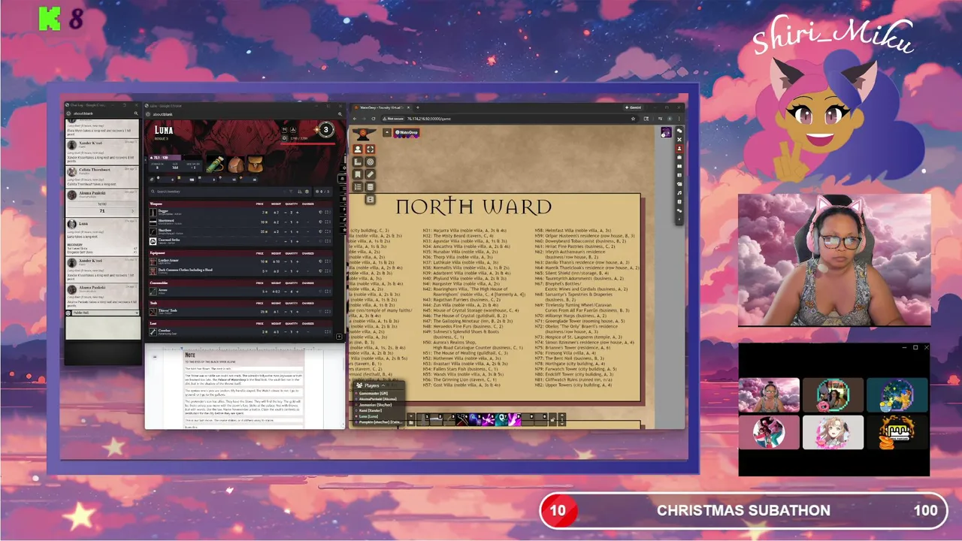Viewport: 962px width, 541px height.
Task: Reload the Foundry page
Action: coord(374,119)
